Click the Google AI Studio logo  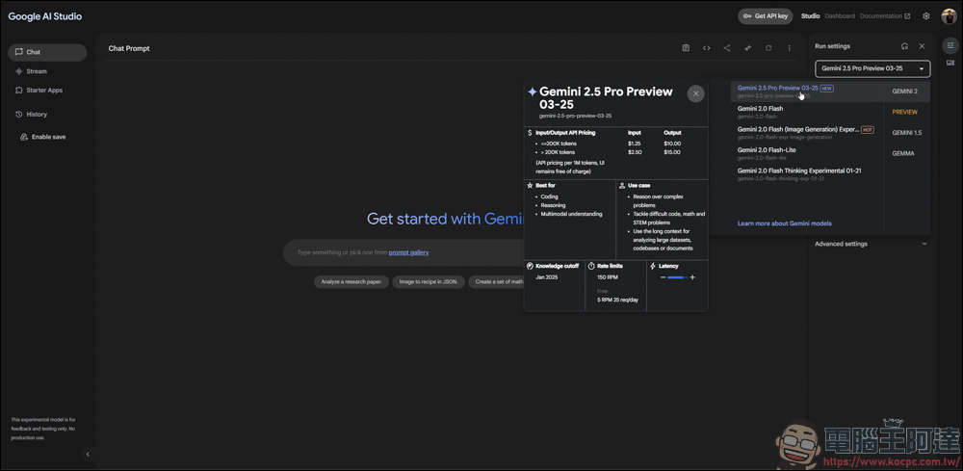coord(45,16)
